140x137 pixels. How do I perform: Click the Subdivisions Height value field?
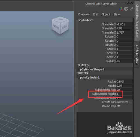124,94
